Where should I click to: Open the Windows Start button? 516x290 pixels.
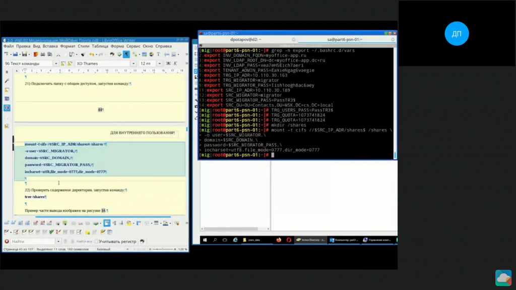(x=205, y=240)
